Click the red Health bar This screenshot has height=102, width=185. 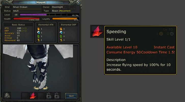26,19
